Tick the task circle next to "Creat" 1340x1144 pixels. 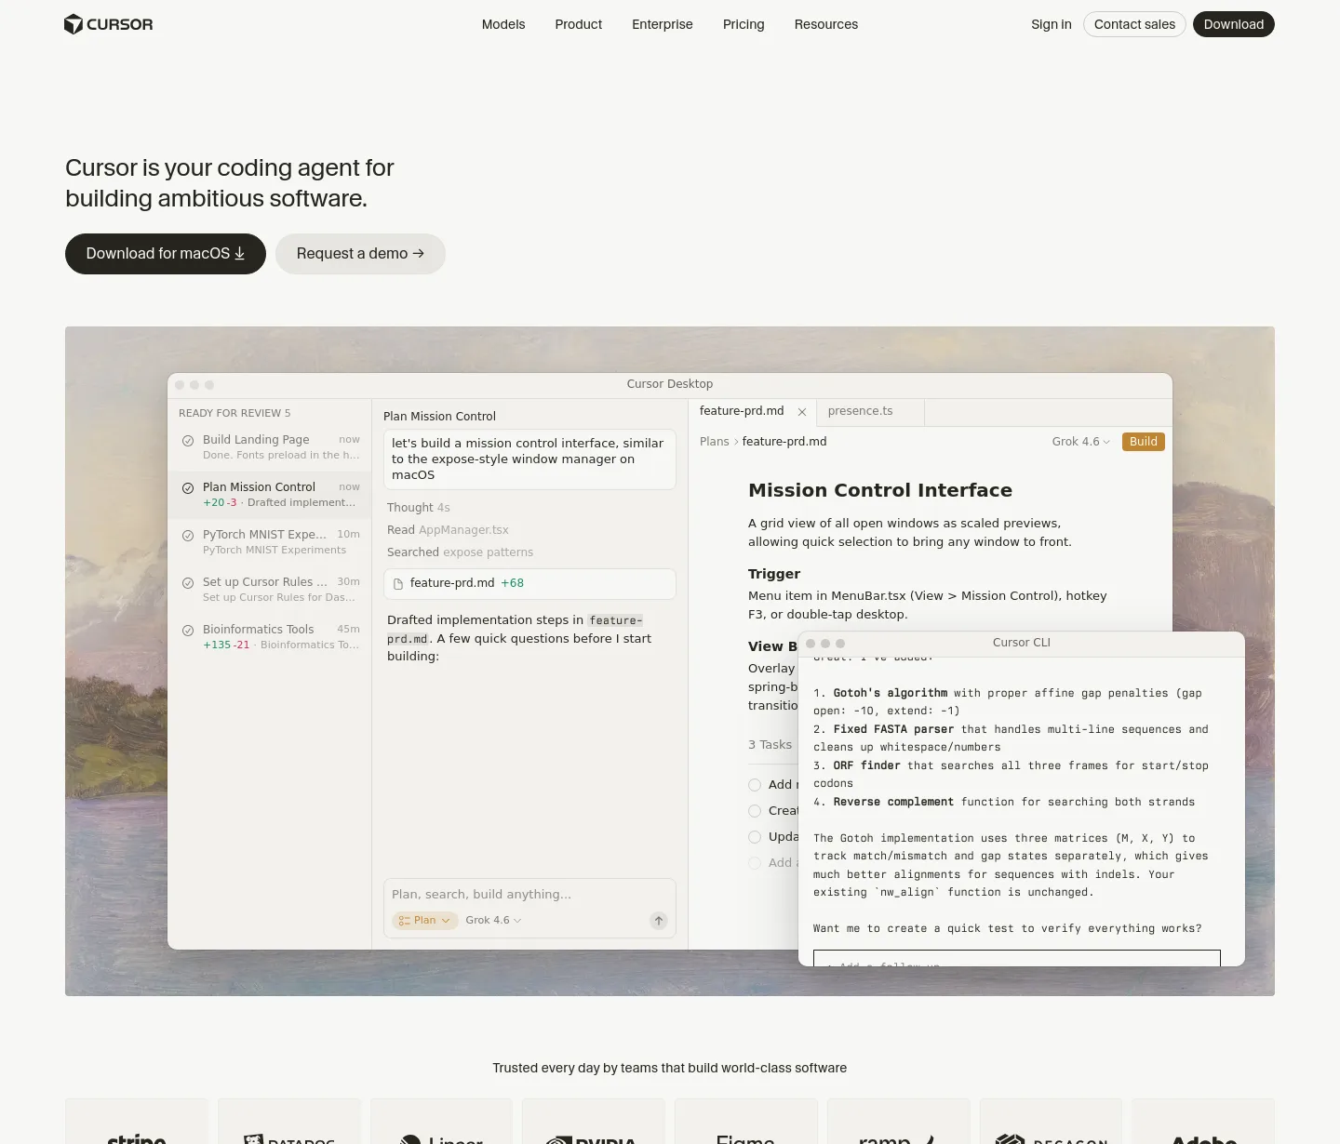[755, 811]
